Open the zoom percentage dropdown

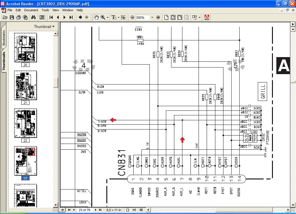152,17
